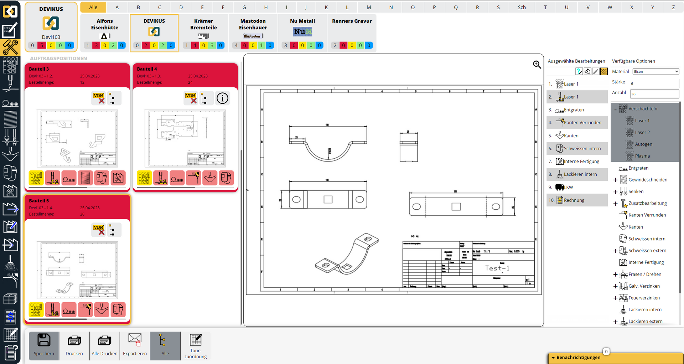Switch to the Alle customer filter tab
This screenshot has width=684, height=364.
point(93,7)
